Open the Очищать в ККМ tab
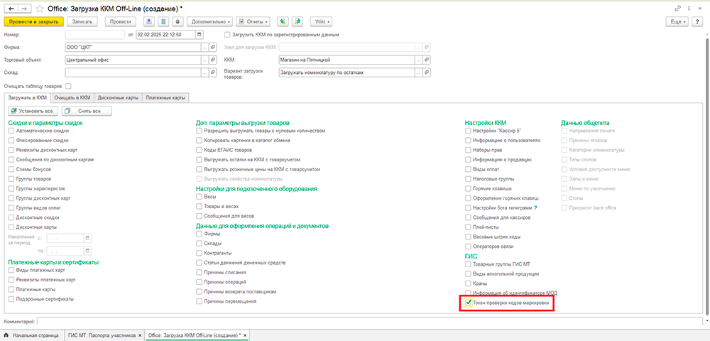Image resolution: width=710 pixels, height=341 pixels. pyautogui.click(x=72, y=97)
